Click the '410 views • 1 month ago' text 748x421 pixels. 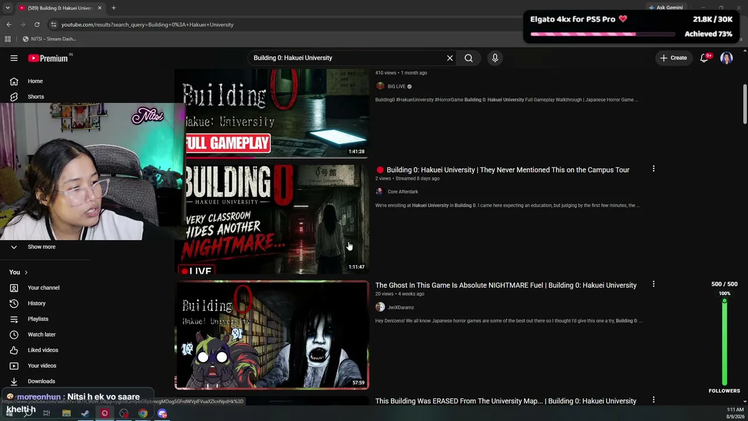coord(401,73)
